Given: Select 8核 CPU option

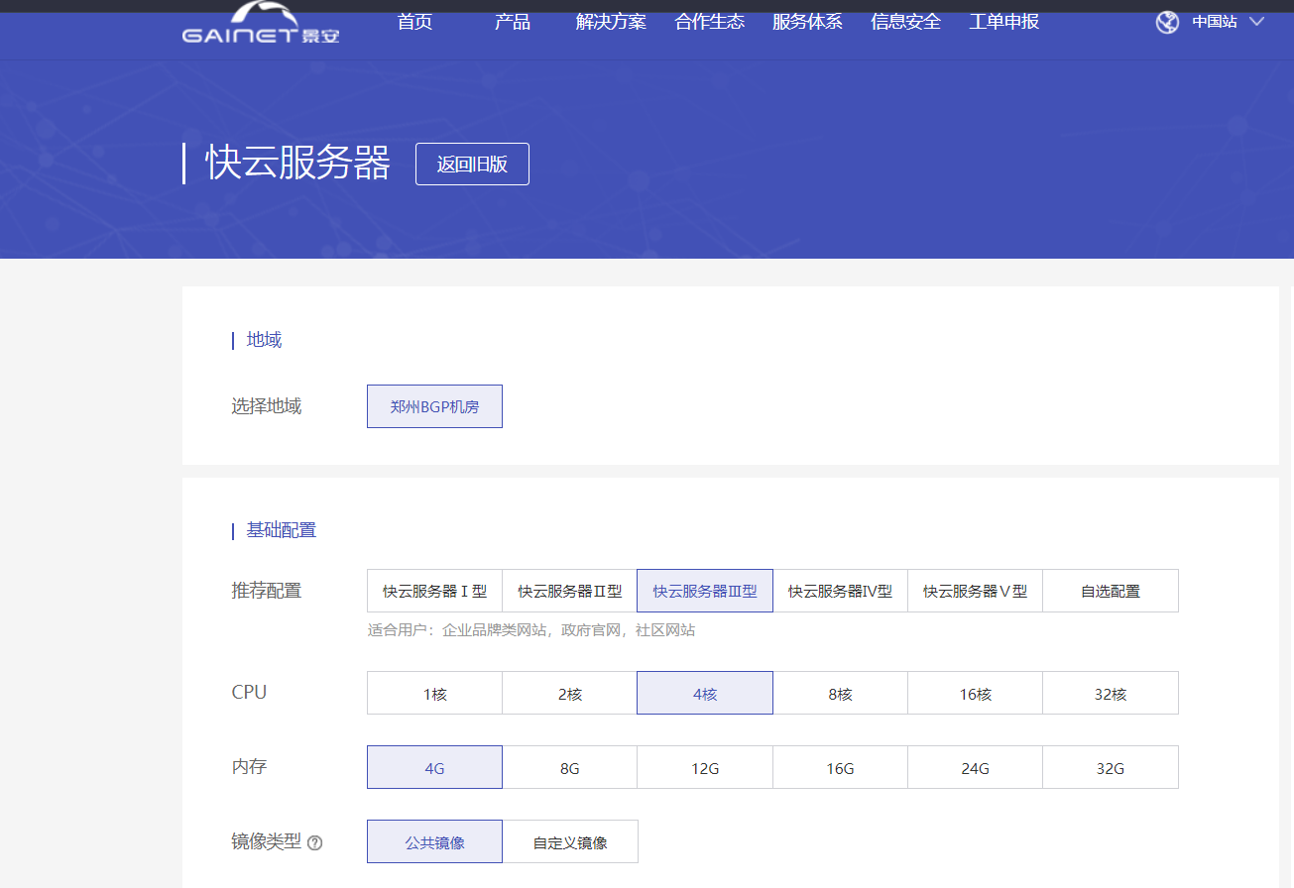Looking at the screenshot, I should point(840,694).
